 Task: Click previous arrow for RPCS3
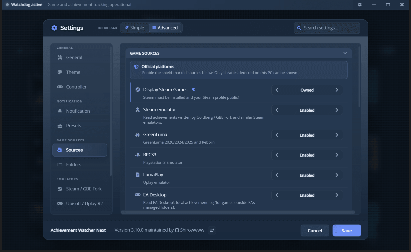pyautogui.click(x=277, y=155)
